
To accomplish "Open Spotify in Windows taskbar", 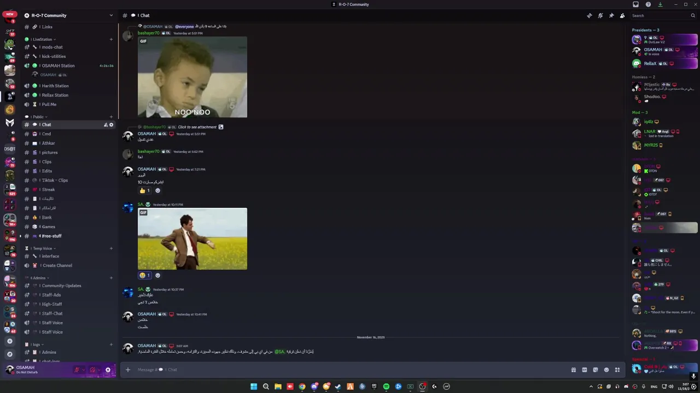I will [x=386, y=386].
